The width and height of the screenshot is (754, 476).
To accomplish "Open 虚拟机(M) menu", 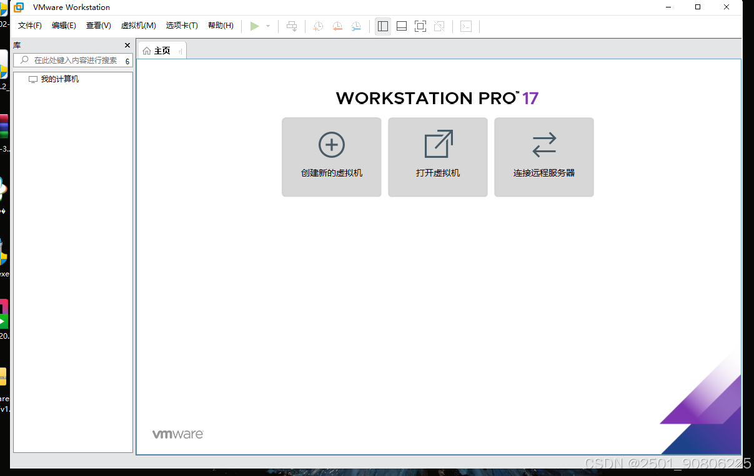I will 138,26.
